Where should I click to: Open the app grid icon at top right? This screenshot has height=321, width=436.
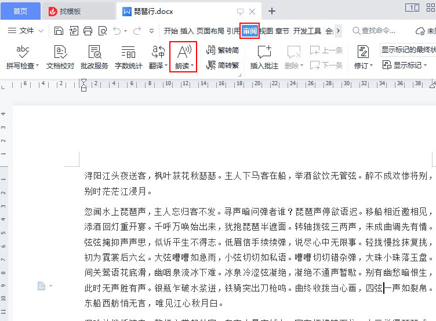click(431, 8)
